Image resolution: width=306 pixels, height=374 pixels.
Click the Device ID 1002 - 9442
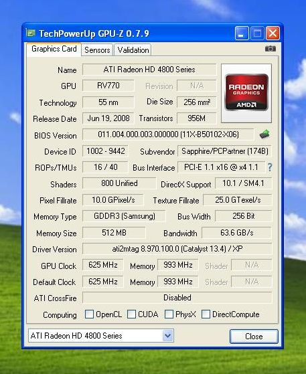[x=105, y=151]
